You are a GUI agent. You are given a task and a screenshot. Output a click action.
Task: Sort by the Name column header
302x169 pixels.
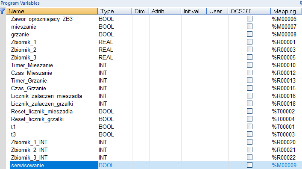click(x=52, y=11)
